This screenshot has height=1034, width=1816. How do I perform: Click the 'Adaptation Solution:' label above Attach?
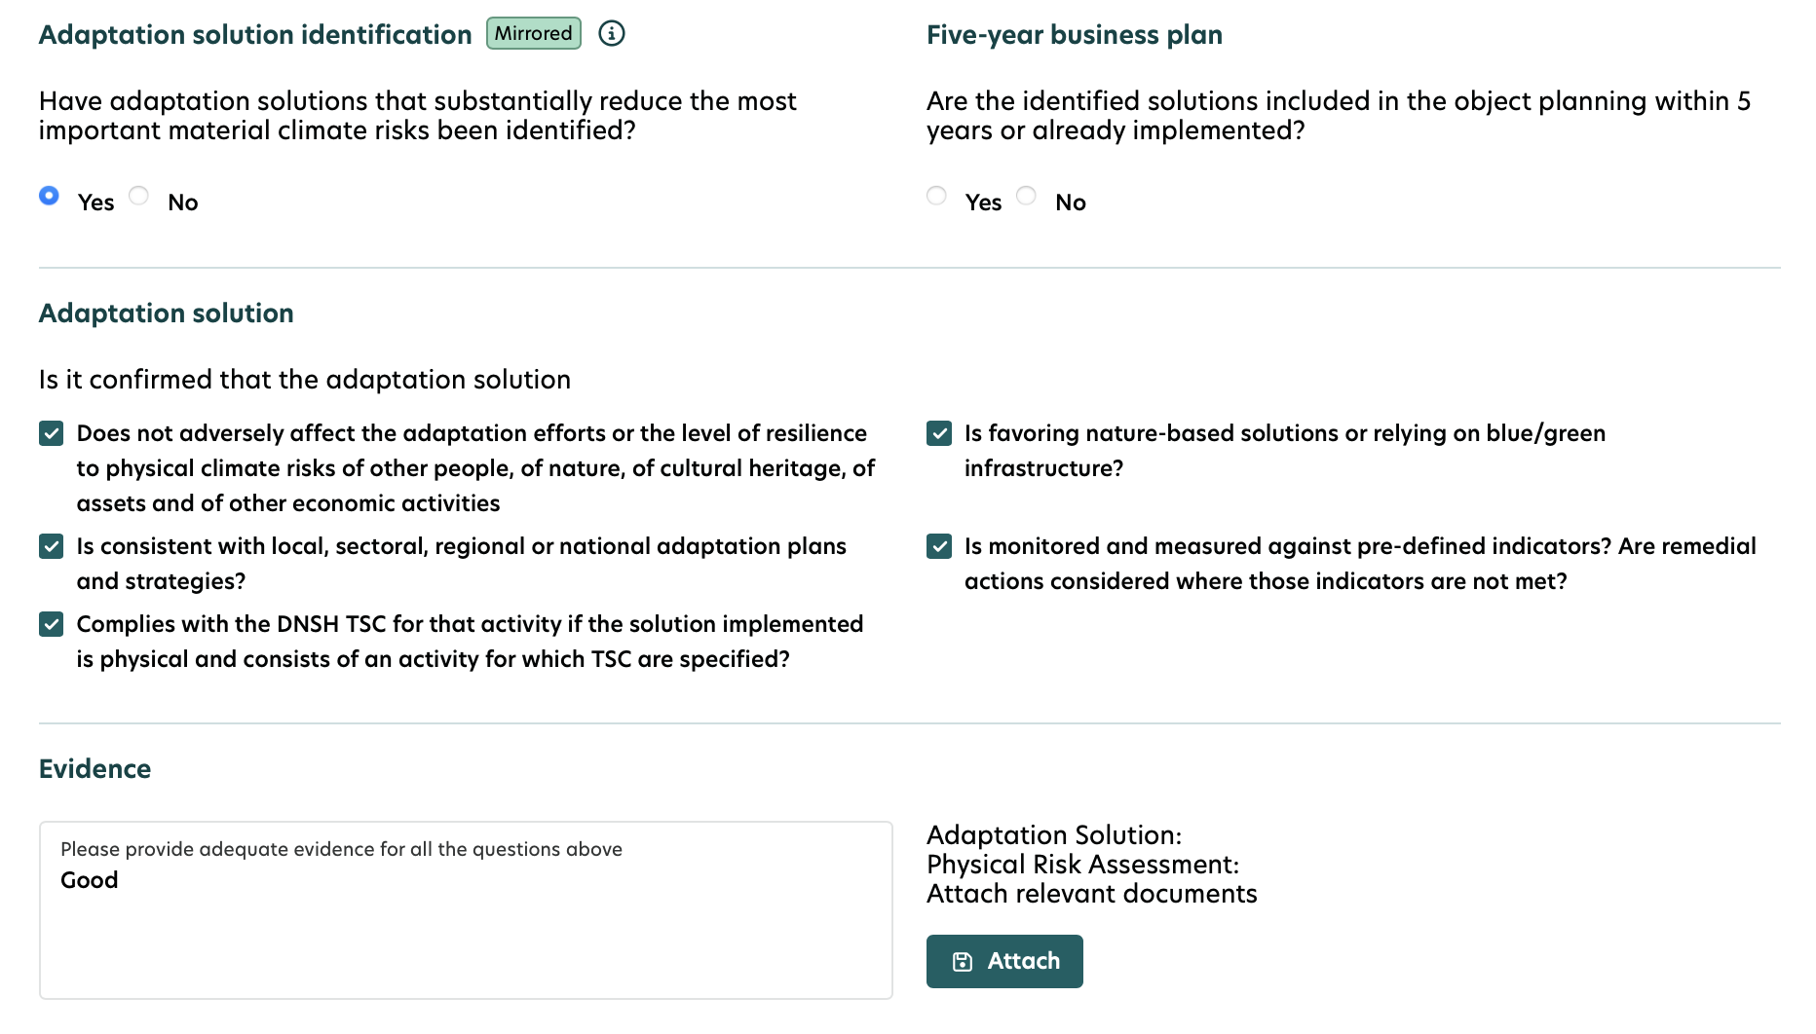[1053, 835]
